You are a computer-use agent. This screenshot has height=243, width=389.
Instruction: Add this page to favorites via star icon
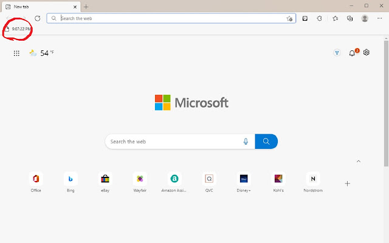point(289,18)
